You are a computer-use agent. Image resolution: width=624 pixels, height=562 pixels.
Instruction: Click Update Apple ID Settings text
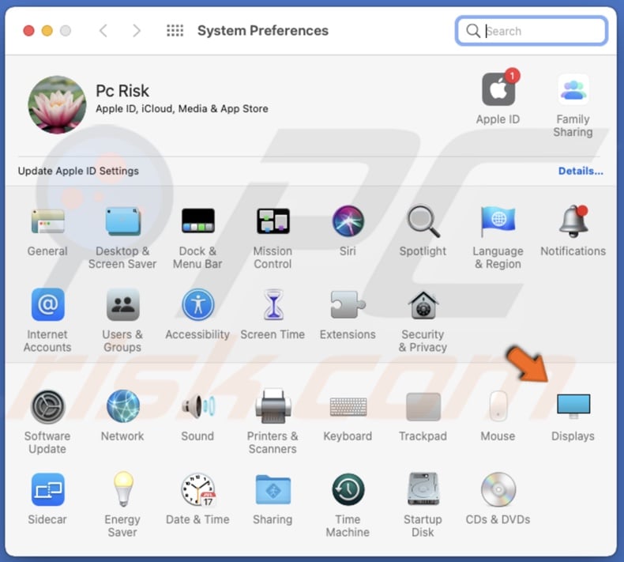pyautogui.click(x=78, y=171)
